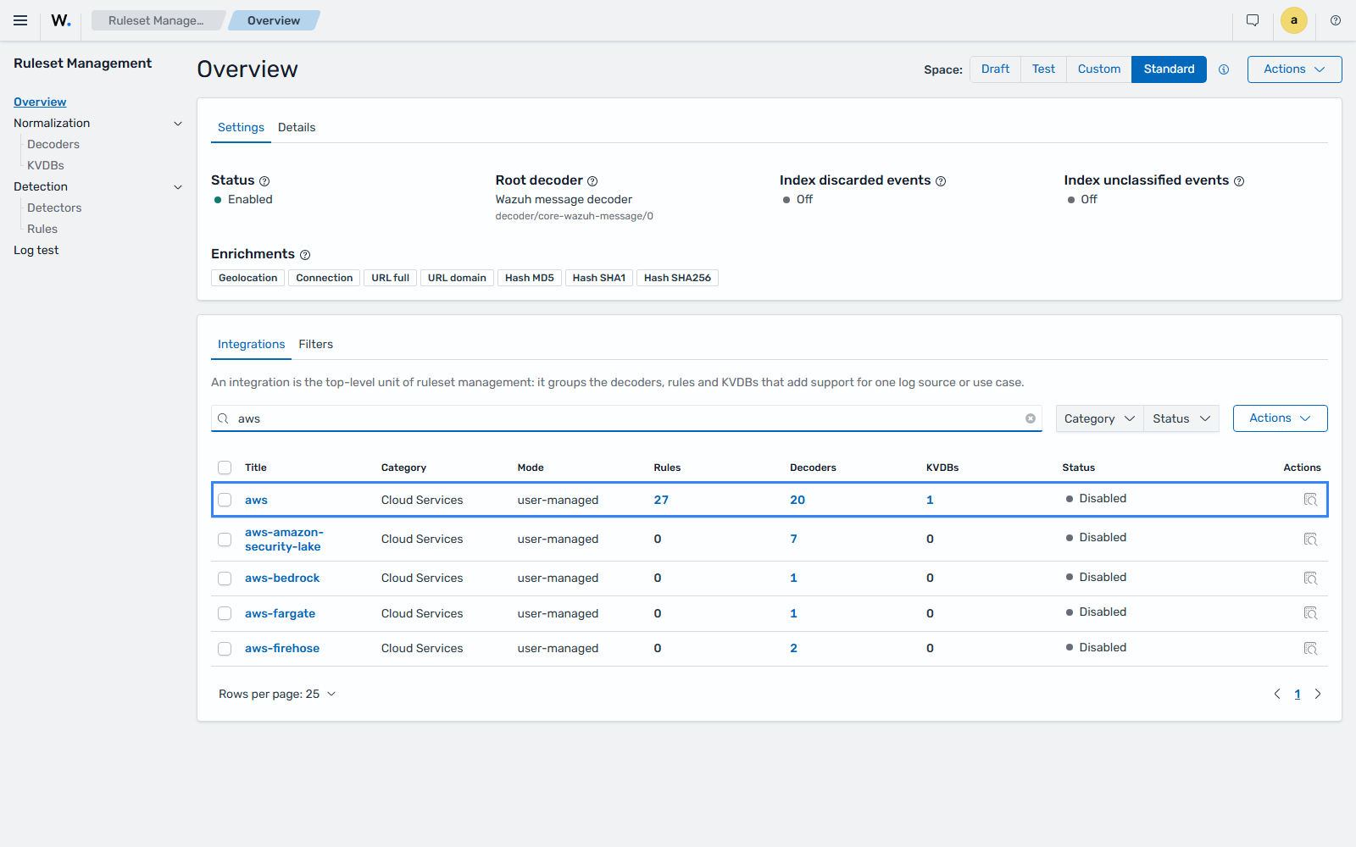Image resolution: width=1356 pixels, height=847 pixels.
Task: Open Detectors in the sidebar
Action: 54,208
